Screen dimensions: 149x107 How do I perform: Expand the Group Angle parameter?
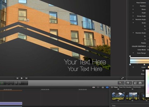pyautogui.click(x=133, y=16)
